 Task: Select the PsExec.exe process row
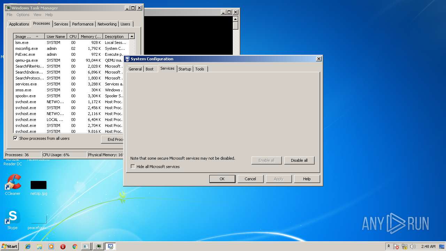[71, 54]
